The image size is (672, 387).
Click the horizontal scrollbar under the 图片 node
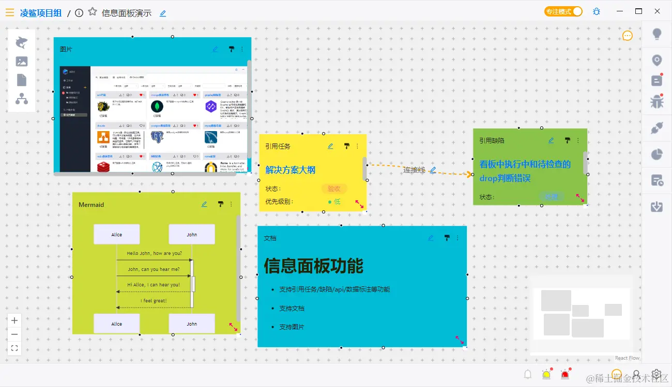pyautogui.click(x=145, y=174)
